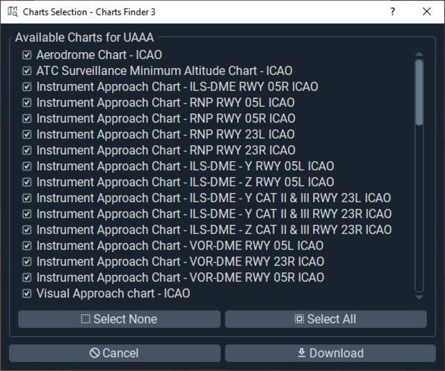The width and height of the screenshot is (445, 371).
Task: Click the Select None button
Action: (x=119, y=319)
